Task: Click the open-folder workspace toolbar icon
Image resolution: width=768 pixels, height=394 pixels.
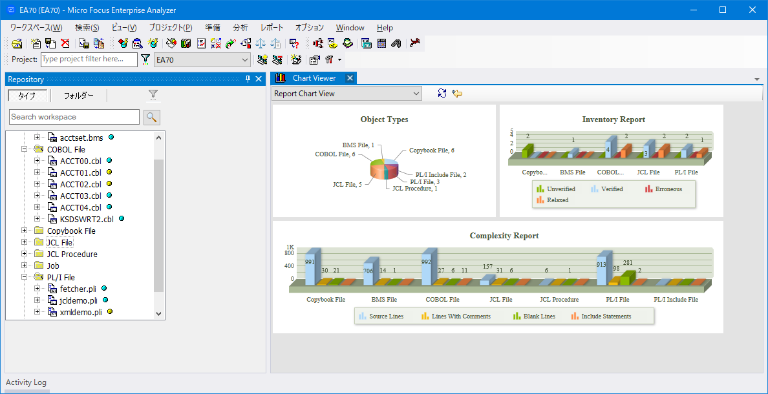Action: point(17,43)
